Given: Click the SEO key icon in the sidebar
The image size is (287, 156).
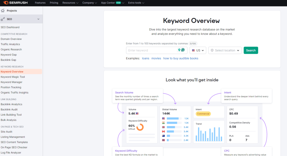Looking at the screenshot, I should 3,19.
